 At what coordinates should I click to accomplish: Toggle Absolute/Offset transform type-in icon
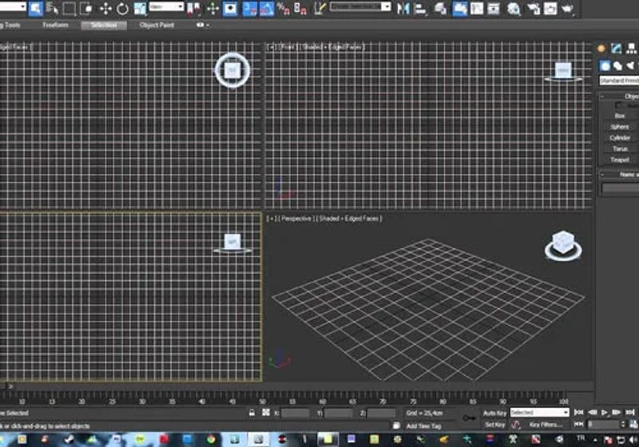point(266,413)
